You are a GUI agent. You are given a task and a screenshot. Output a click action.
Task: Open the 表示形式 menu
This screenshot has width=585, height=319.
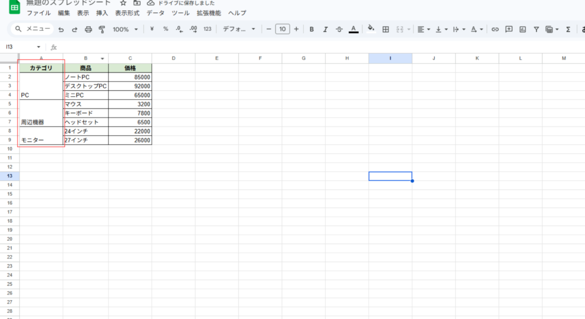click(127, 13)
